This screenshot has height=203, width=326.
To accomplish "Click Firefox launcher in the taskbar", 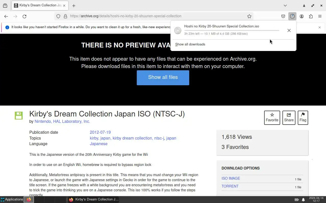I will (x=29, y=199).
